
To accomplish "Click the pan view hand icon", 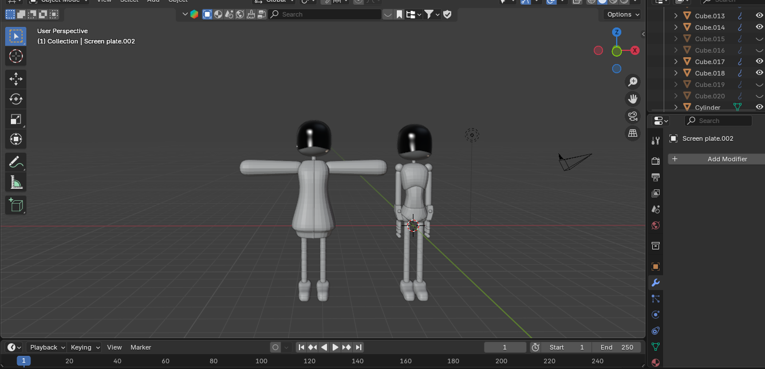I will (x=633, y=99).
